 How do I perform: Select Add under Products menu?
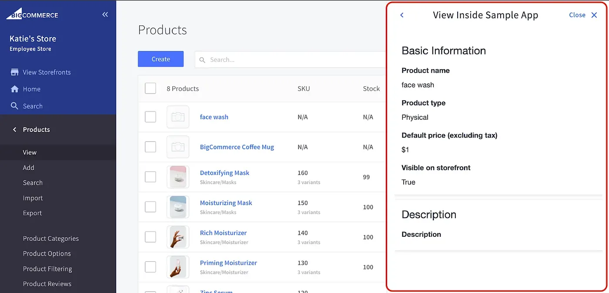coord(29,168)
